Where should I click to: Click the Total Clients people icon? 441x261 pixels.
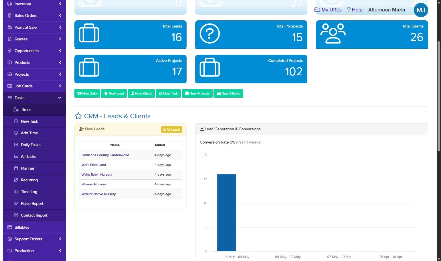pos(333,34)
